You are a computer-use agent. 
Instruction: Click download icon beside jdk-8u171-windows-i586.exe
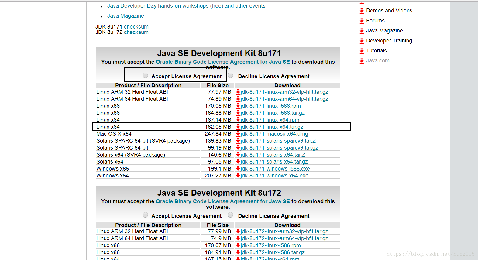pos(238,169)
